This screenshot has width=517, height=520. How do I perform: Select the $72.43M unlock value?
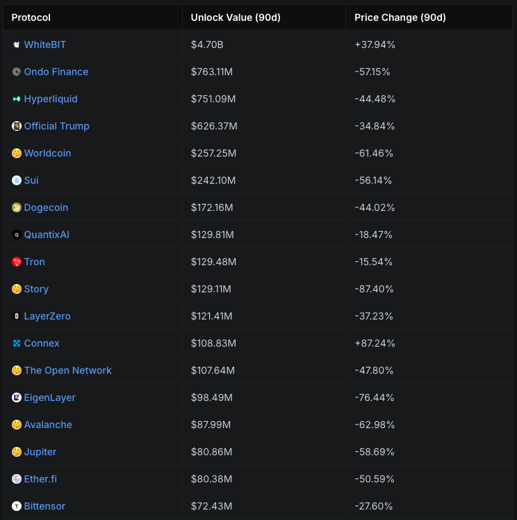click(x=211, y=506)
